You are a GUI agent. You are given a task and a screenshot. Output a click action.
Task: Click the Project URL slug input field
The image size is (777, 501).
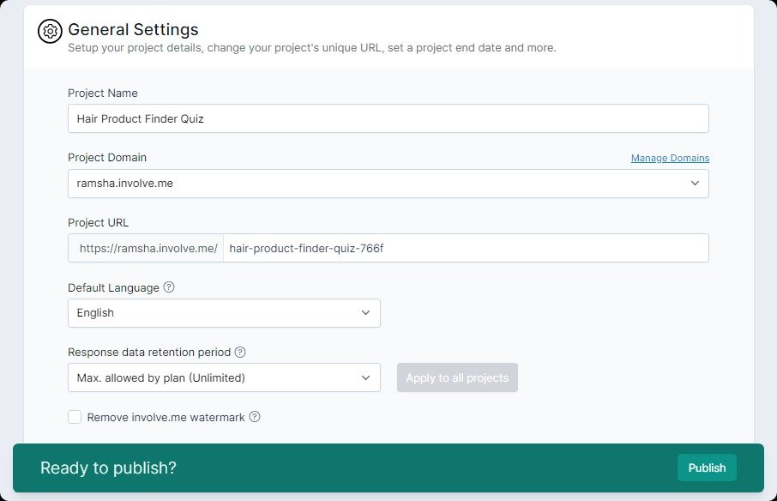[x=465, y=248]
